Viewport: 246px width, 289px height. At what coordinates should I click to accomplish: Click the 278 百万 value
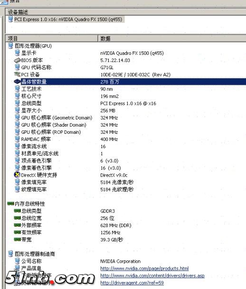click(110, 81)
